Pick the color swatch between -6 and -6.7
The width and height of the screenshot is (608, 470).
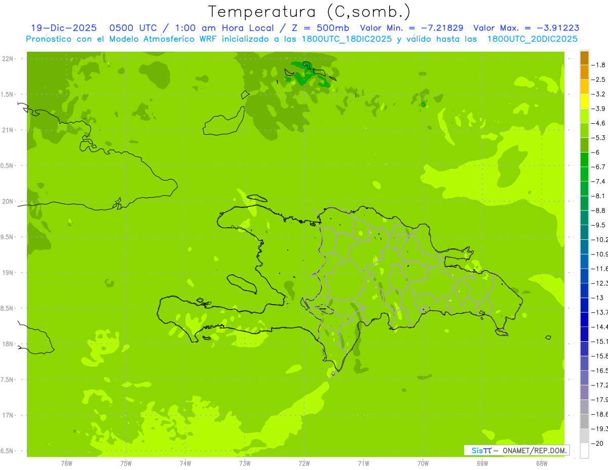[x=584, y=160]
